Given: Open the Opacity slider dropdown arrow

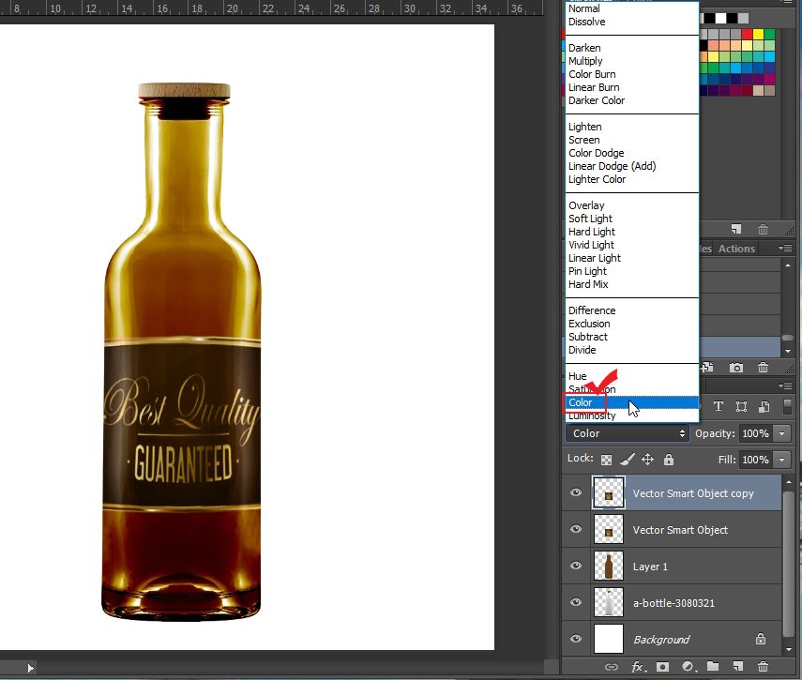Looking at the screenshot, I should [781, 433].
